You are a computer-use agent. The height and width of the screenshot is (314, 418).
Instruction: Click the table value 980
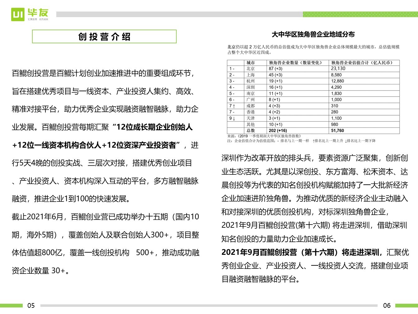tap(334, 124)
